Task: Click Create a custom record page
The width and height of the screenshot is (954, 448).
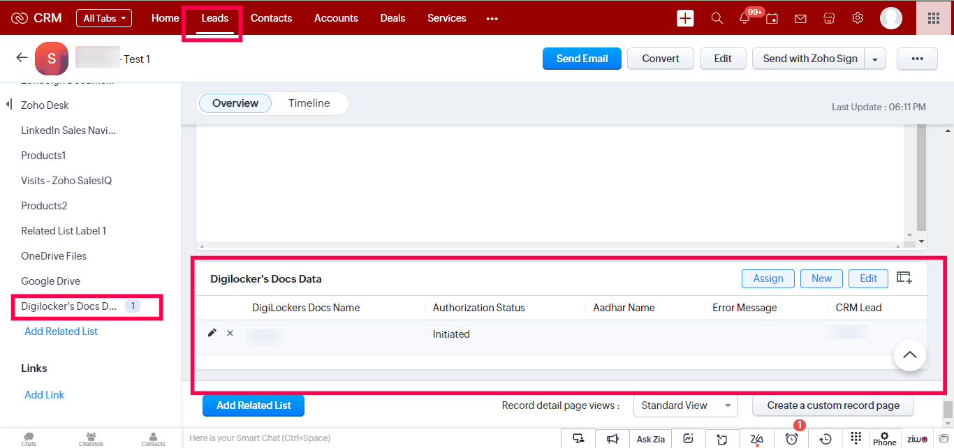Action: 833,405
